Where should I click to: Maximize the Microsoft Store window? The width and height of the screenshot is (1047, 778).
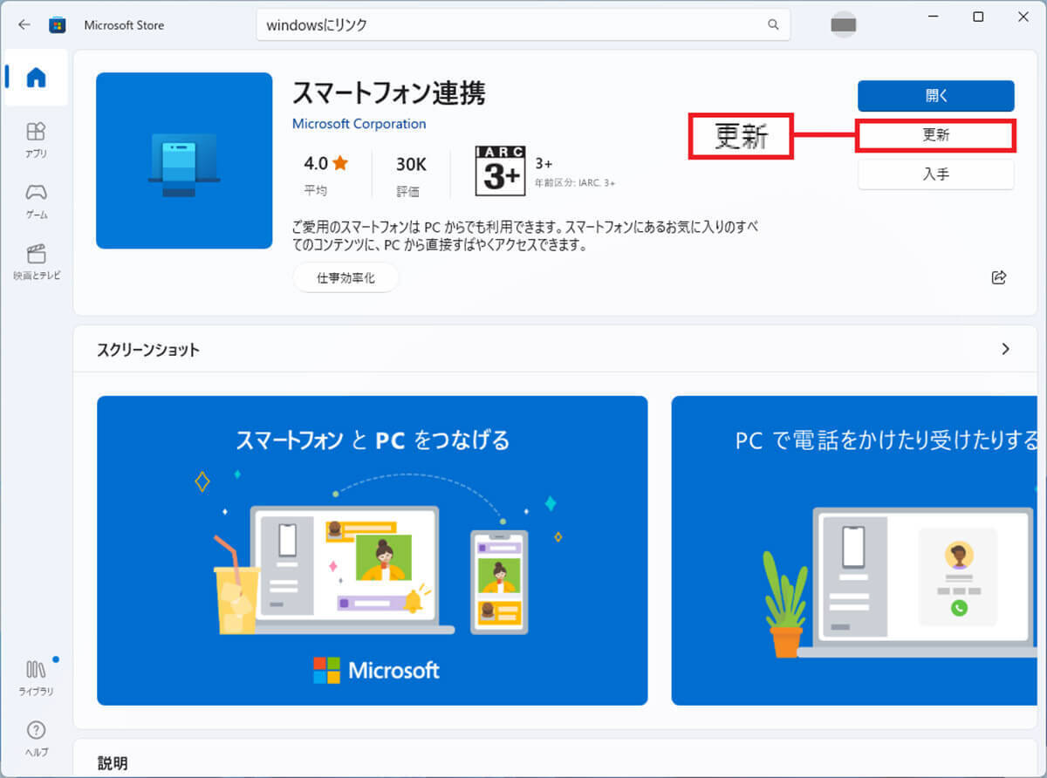[978, 17]
